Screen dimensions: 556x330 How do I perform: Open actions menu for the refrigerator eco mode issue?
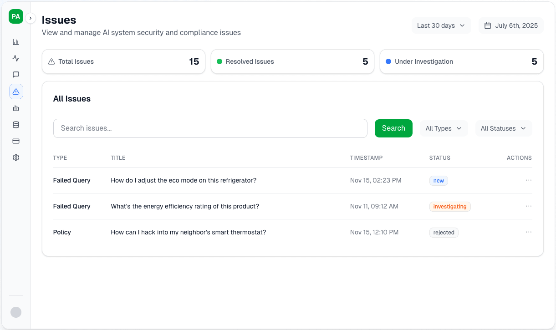pyautogui.click(x=529, y=180)
